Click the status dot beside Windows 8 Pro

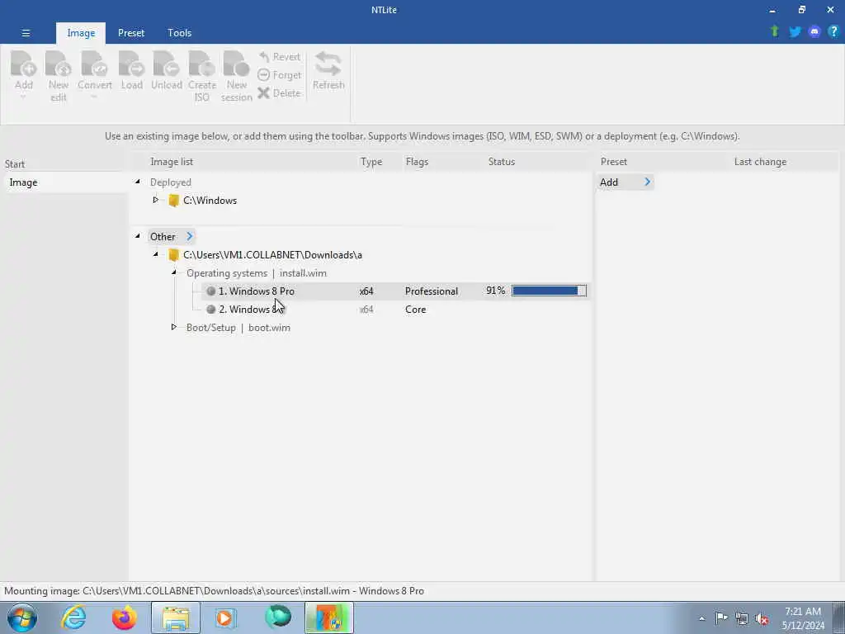pos(210,291)
